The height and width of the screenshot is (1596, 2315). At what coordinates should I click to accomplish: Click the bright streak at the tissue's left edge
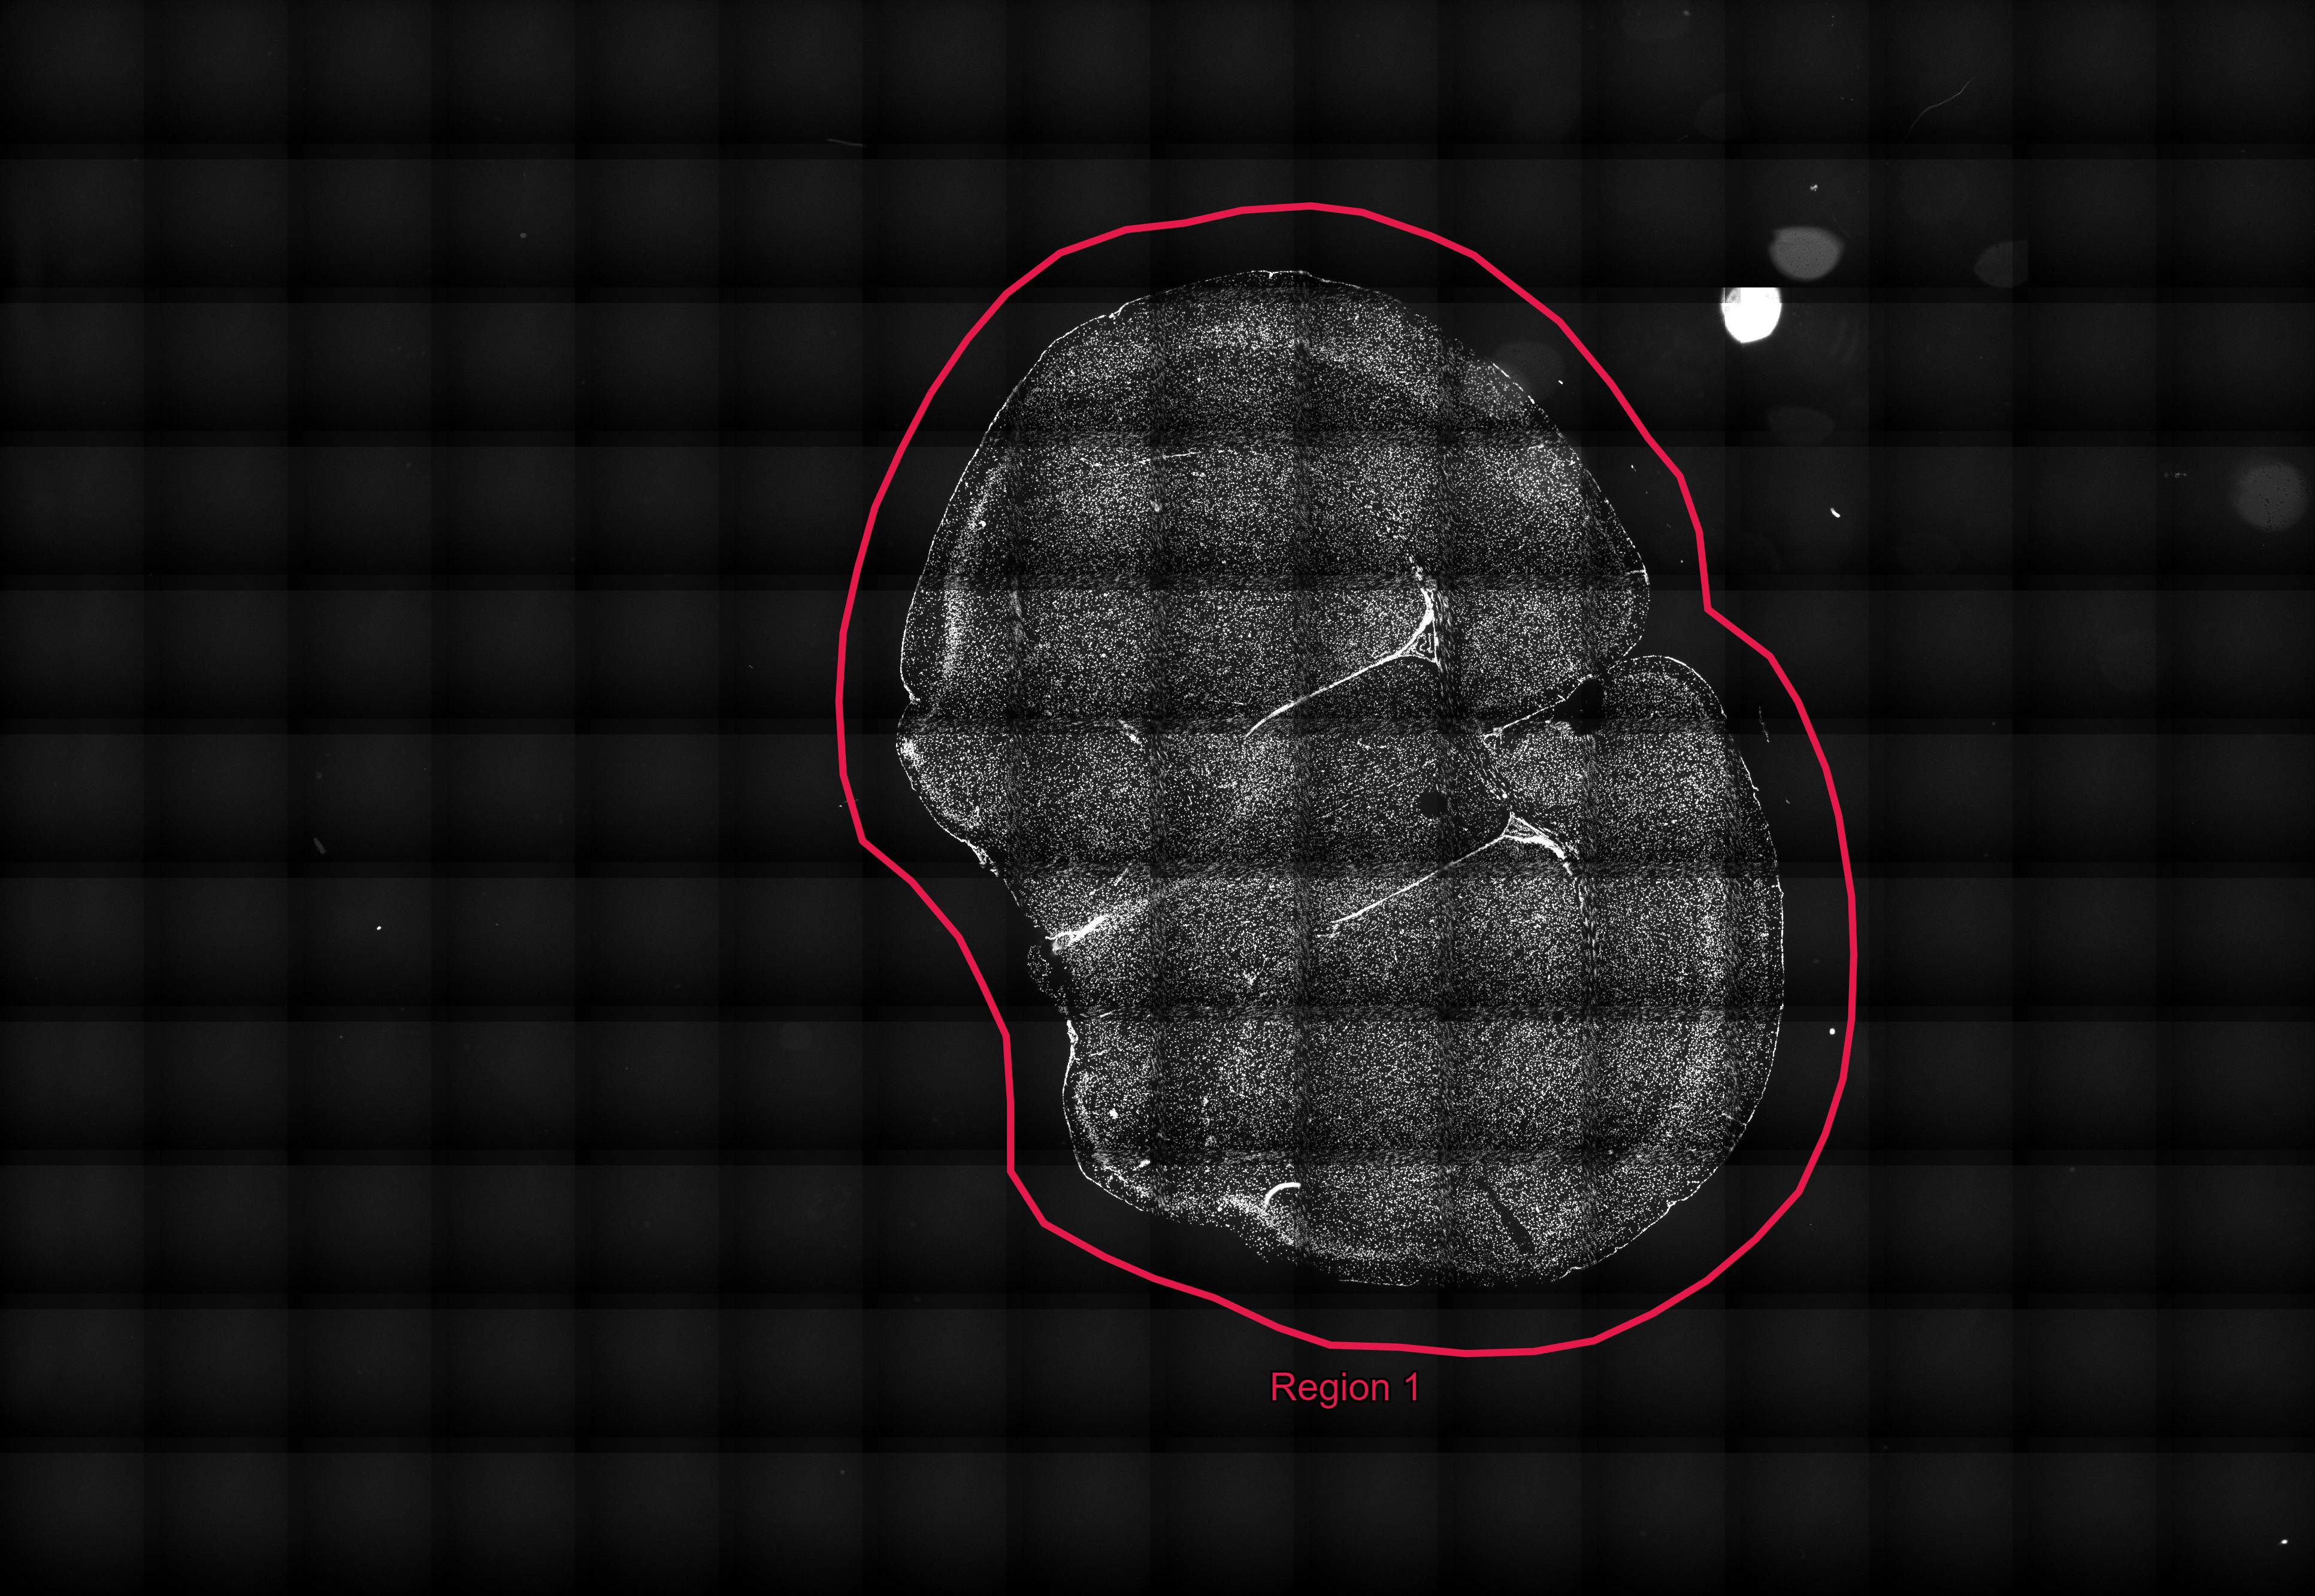click(1082, 932)
